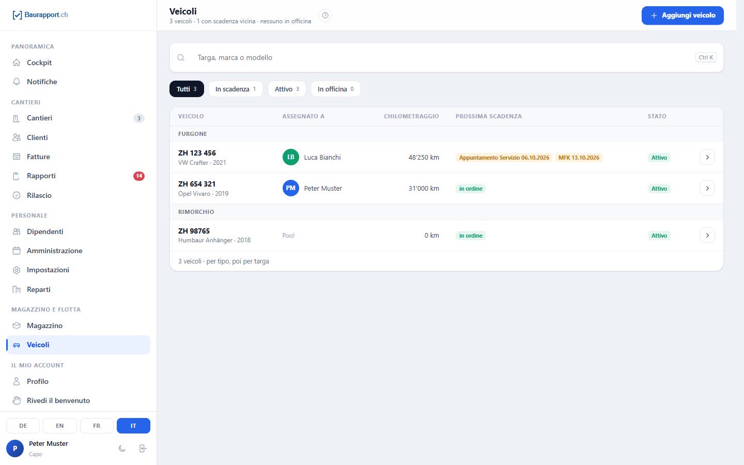Click the Prossima scadenza column header
Image resolution: width=744 pixels, height=465 pixels.
[489, 116]
